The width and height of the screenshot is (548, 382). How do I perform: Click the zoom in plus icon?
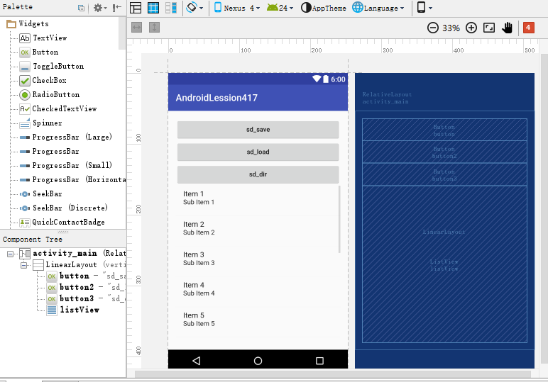471,28
